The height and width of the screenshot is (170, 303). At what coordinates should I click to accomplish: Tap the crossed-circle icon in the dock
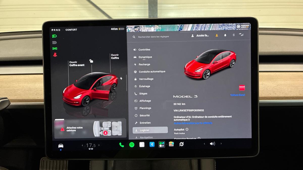pyautogui.click(x=181, y=144)
